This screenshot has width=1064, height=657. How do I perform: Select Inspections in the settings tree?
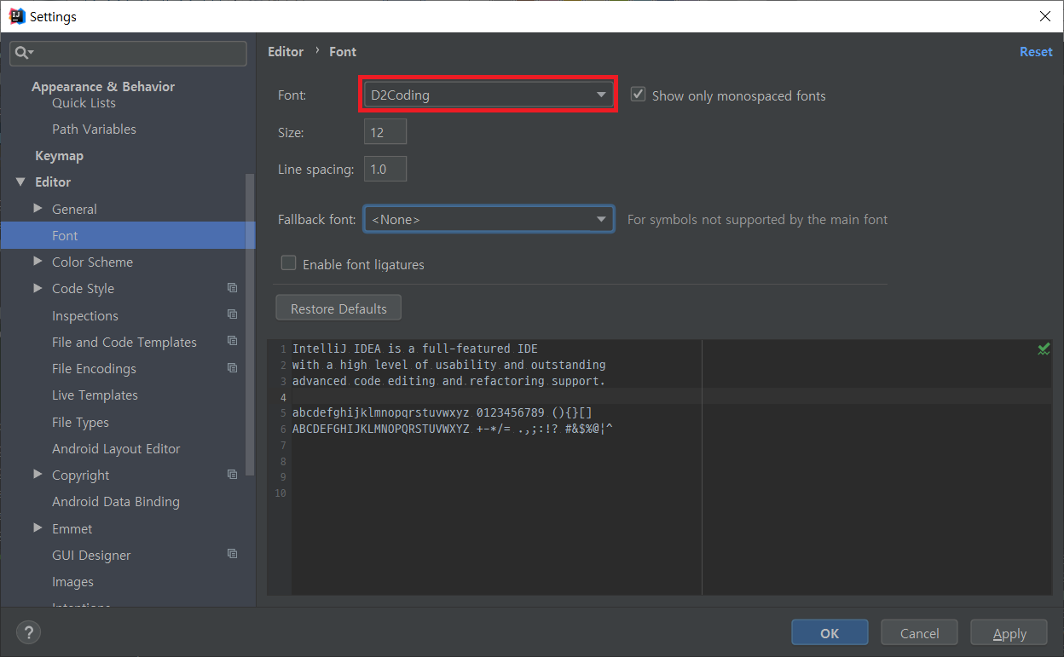85,315
